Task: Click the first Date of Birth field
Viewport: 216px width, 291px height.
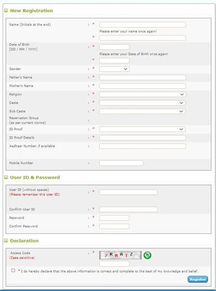Action: click(114, 47)
